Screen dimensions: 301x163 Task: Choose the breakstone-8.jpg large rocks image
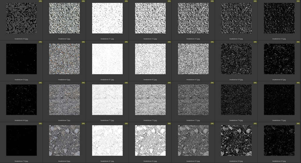tap(64, 141)
